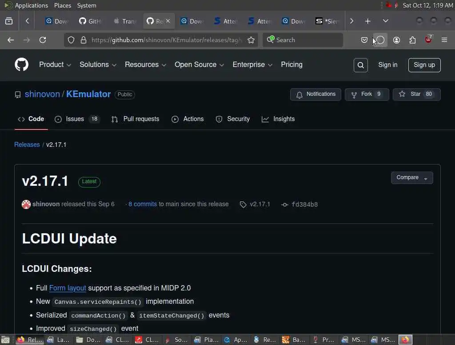Star the KEmulator repository
Image resolution: width=455 pixels, height=345 pixels.
[x=416, y=94]
